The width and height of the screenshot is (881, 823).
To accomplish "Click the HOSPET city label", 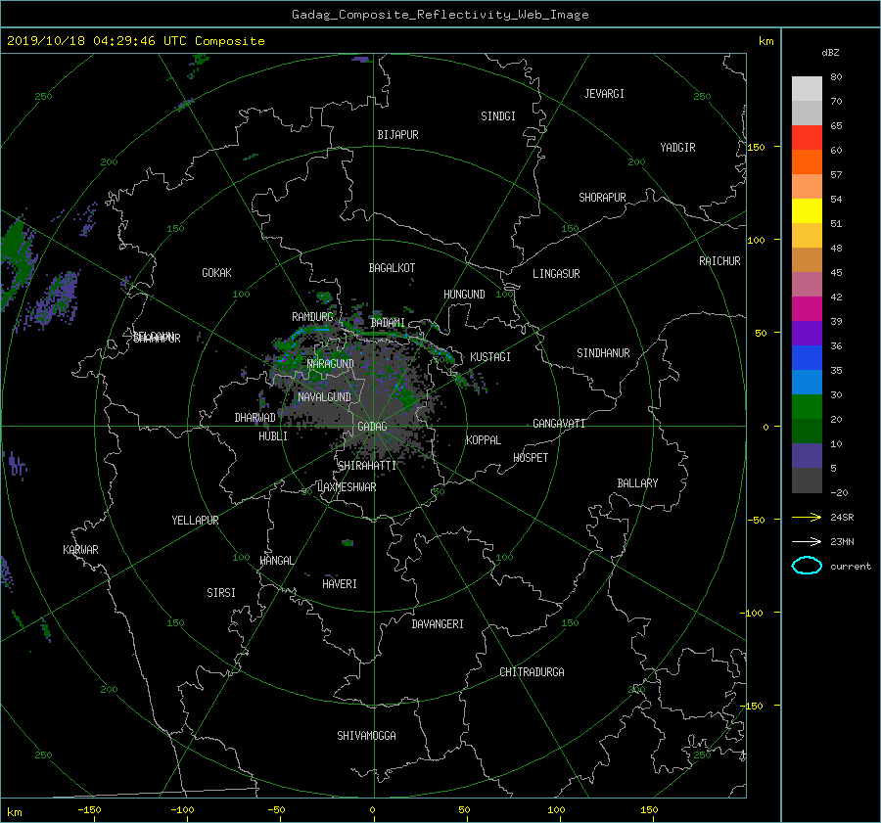I will (x=531, y=458).
